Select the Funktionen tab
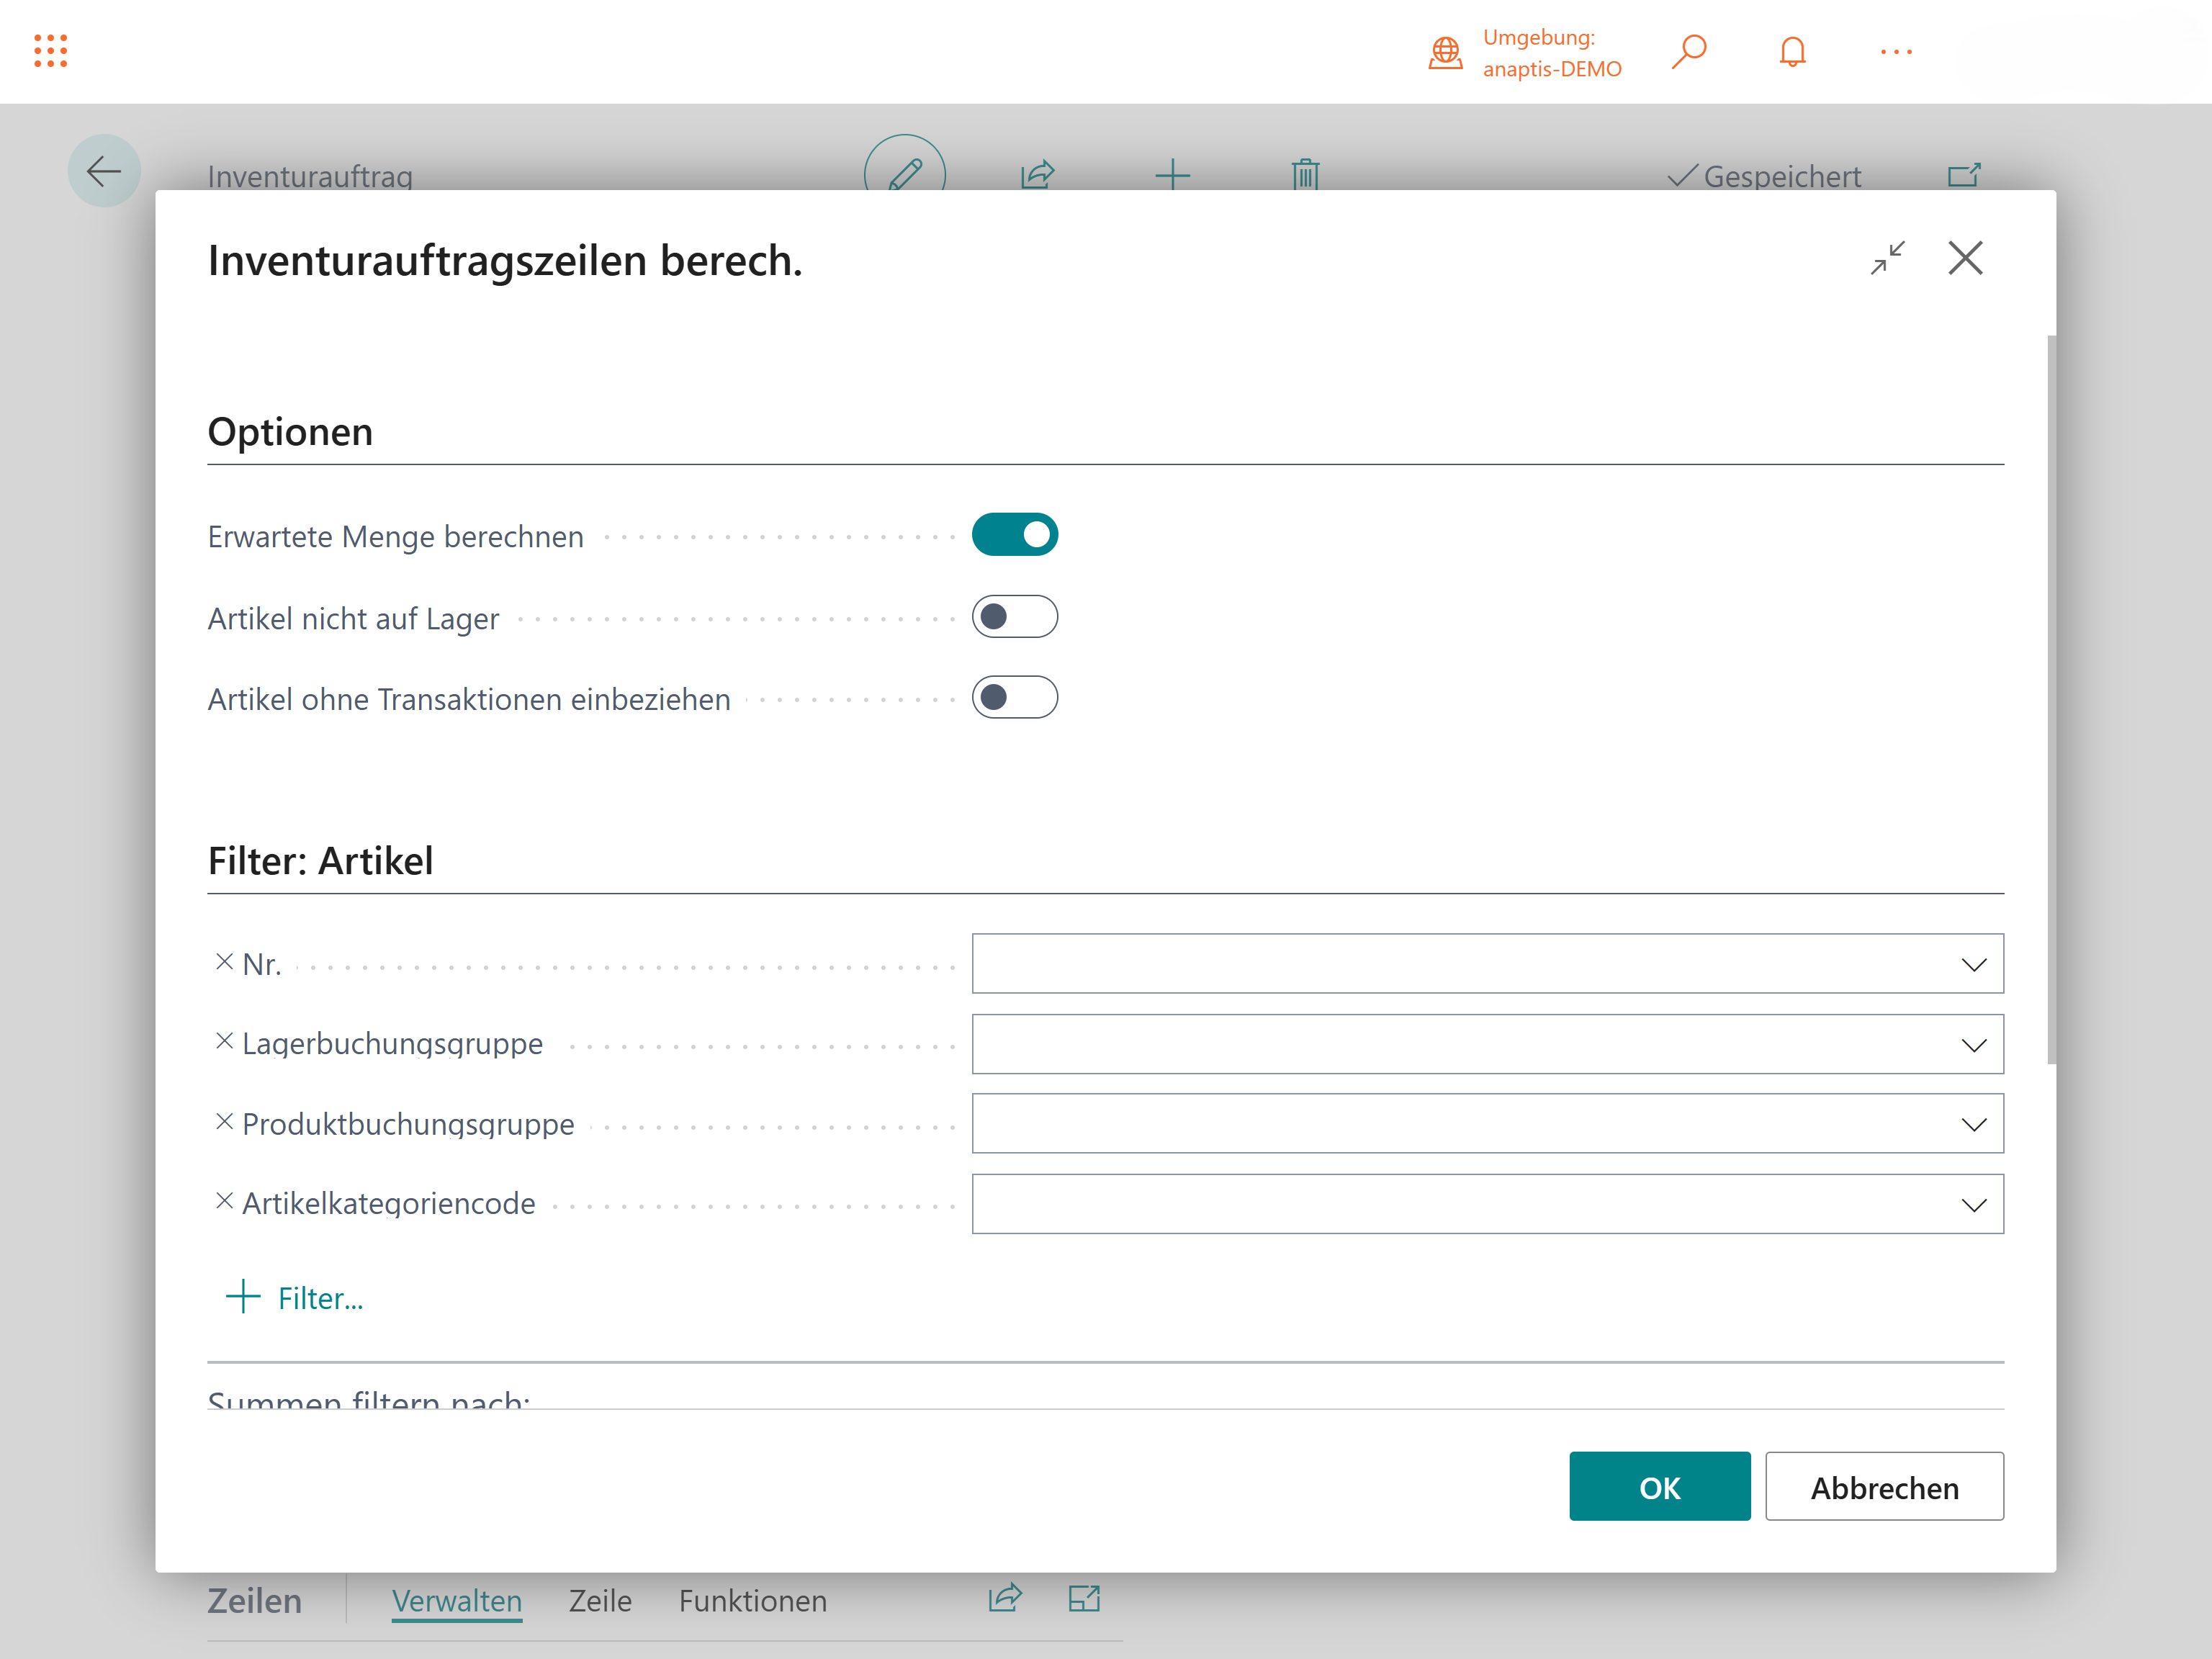The image size is (2212, 1659). pos(753,1601)
